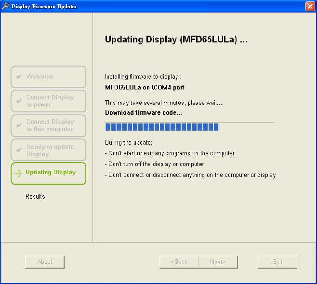Click the checkmark beside Connect Display to power

19,101
